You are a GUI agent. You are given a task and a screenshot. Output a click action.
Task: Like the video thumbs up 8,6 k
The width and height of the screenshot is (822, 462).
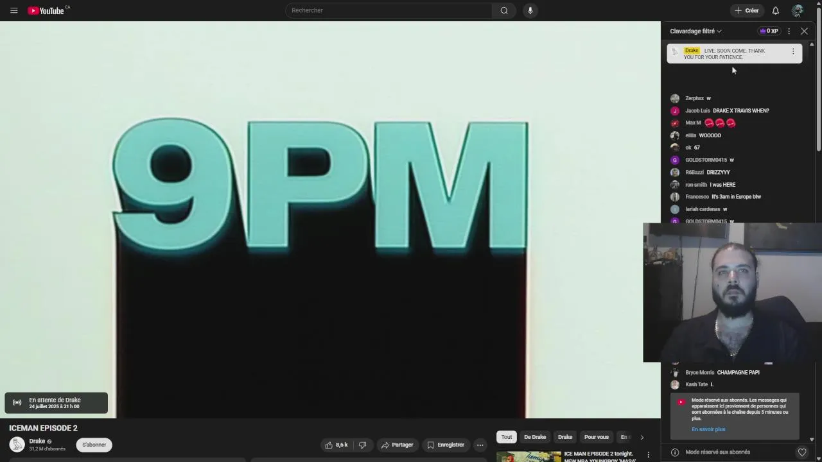[x=337, y=445]
